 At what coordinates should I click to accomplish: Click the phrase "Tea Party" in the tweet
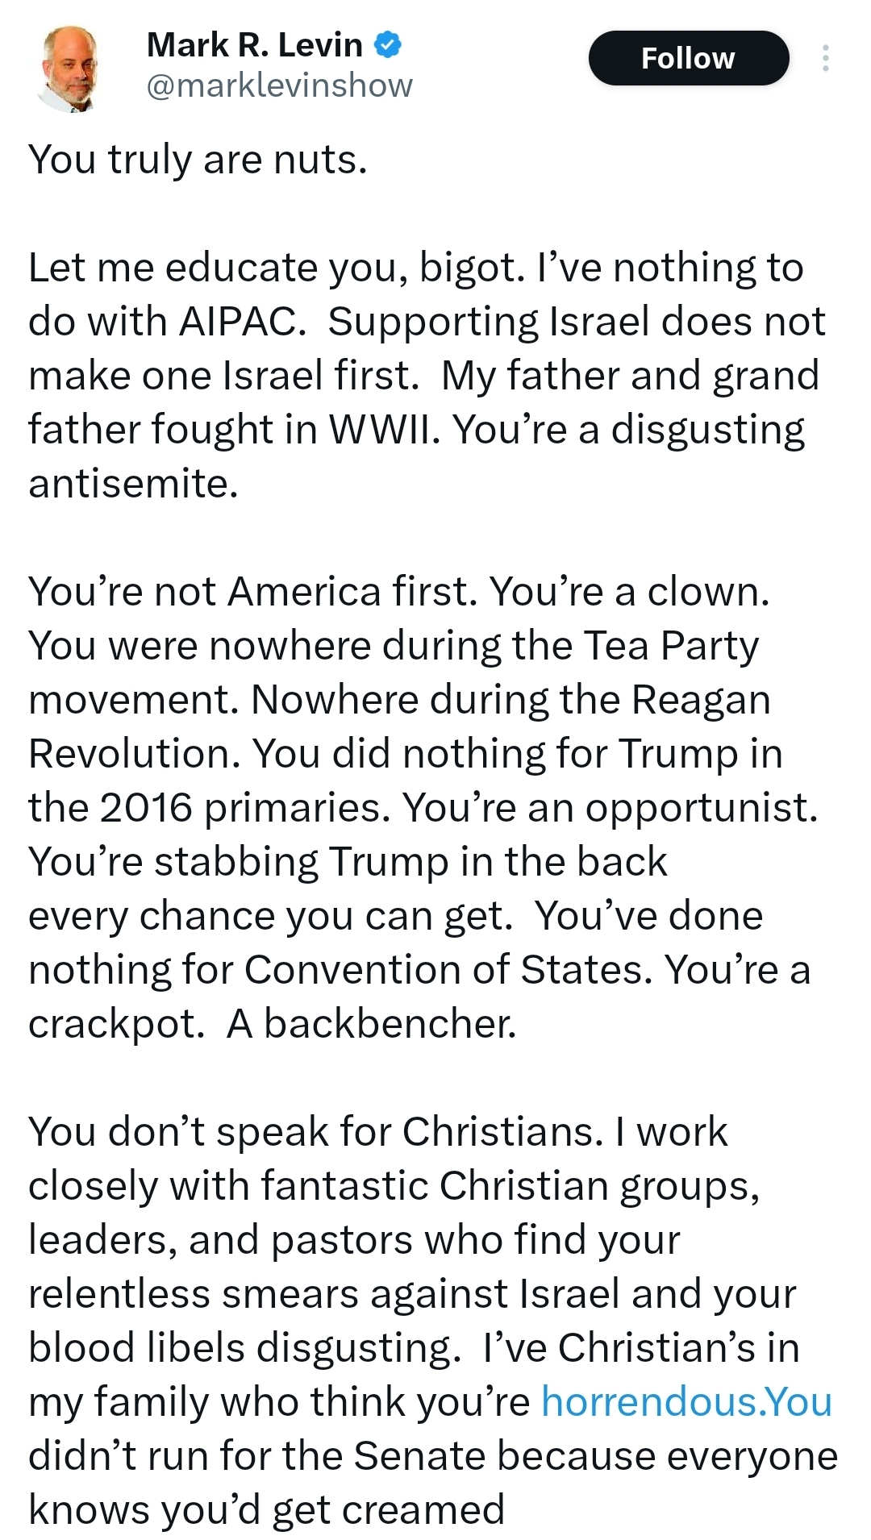(671, 646)
